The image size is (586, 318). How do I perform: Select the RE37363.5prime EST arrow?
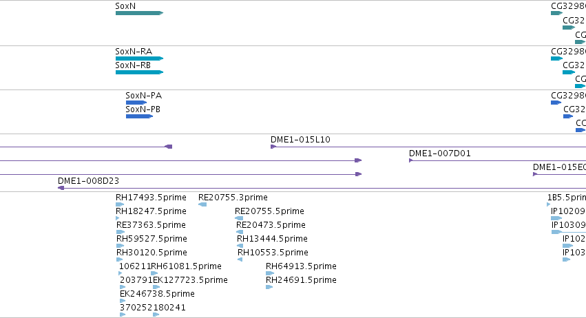[121, 232]
